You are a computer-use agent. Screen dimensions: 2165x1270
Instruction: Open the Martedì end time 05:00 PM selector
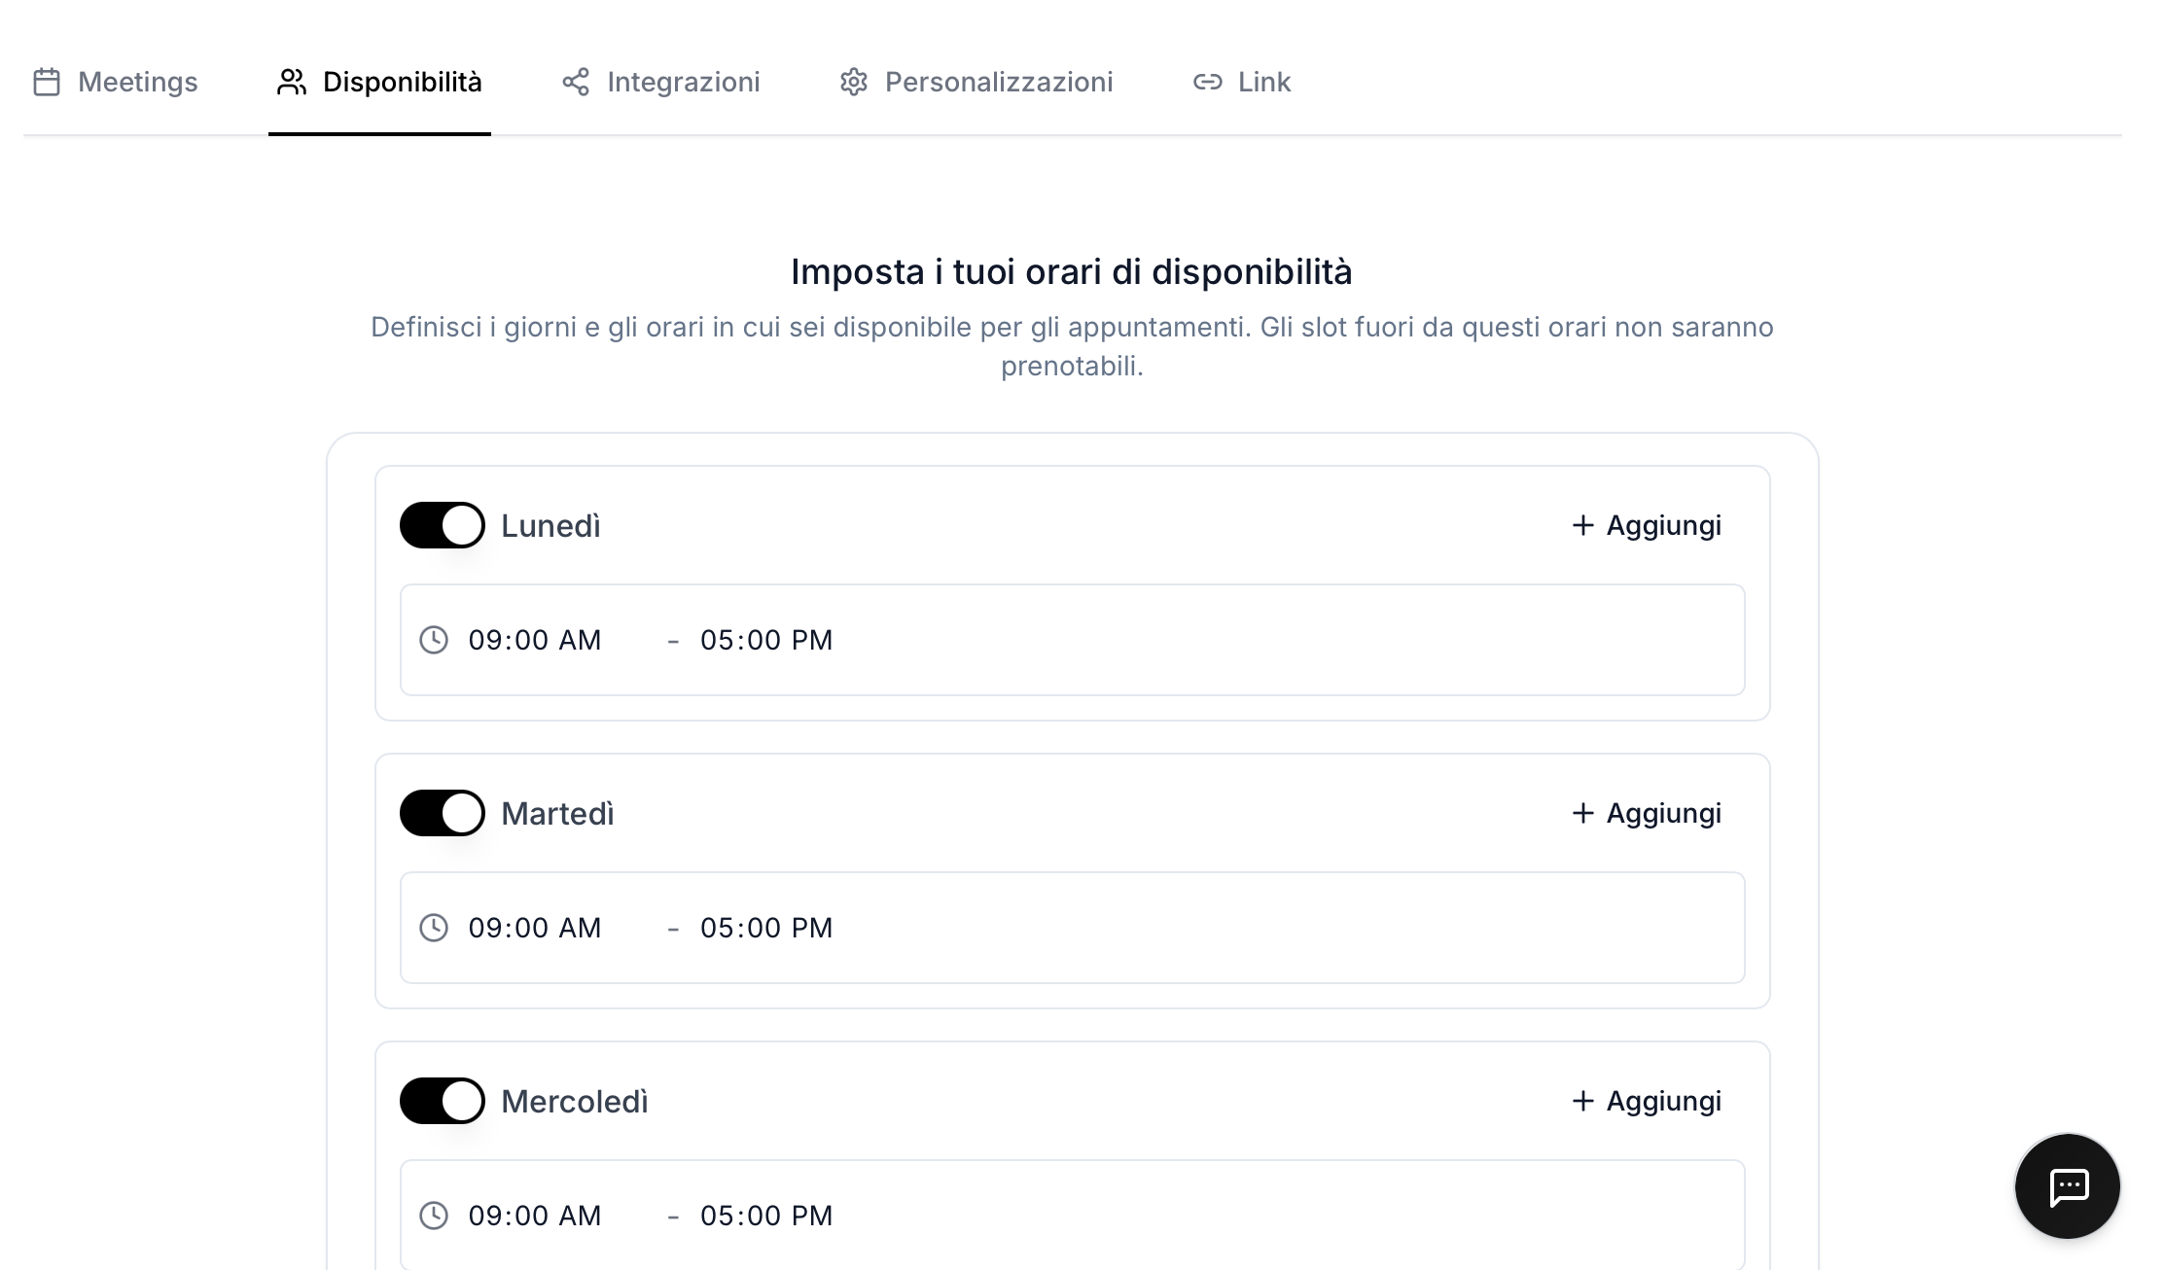pos(765,928)
